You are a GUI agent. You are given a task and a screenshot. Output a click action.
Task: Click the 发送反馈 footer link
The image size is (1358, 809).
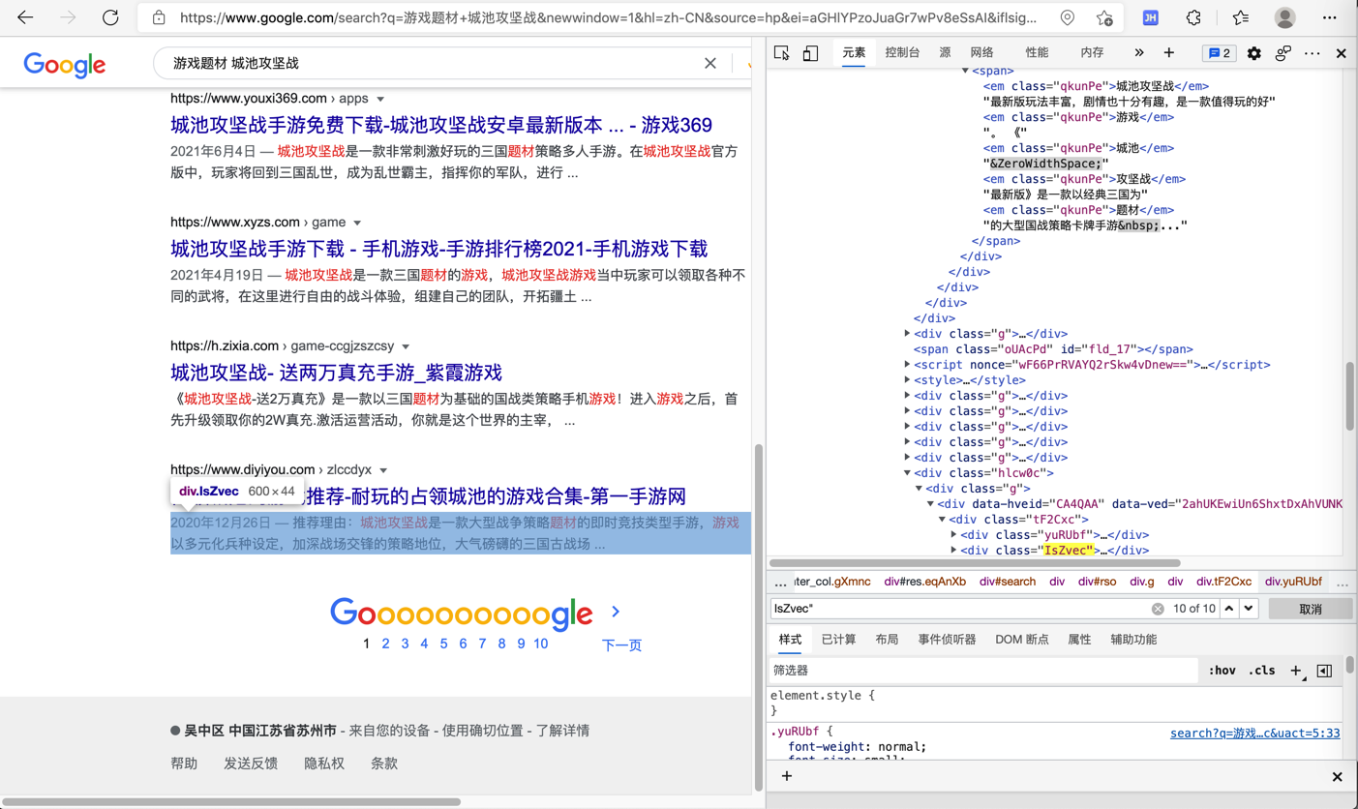(x=251, y=764)
